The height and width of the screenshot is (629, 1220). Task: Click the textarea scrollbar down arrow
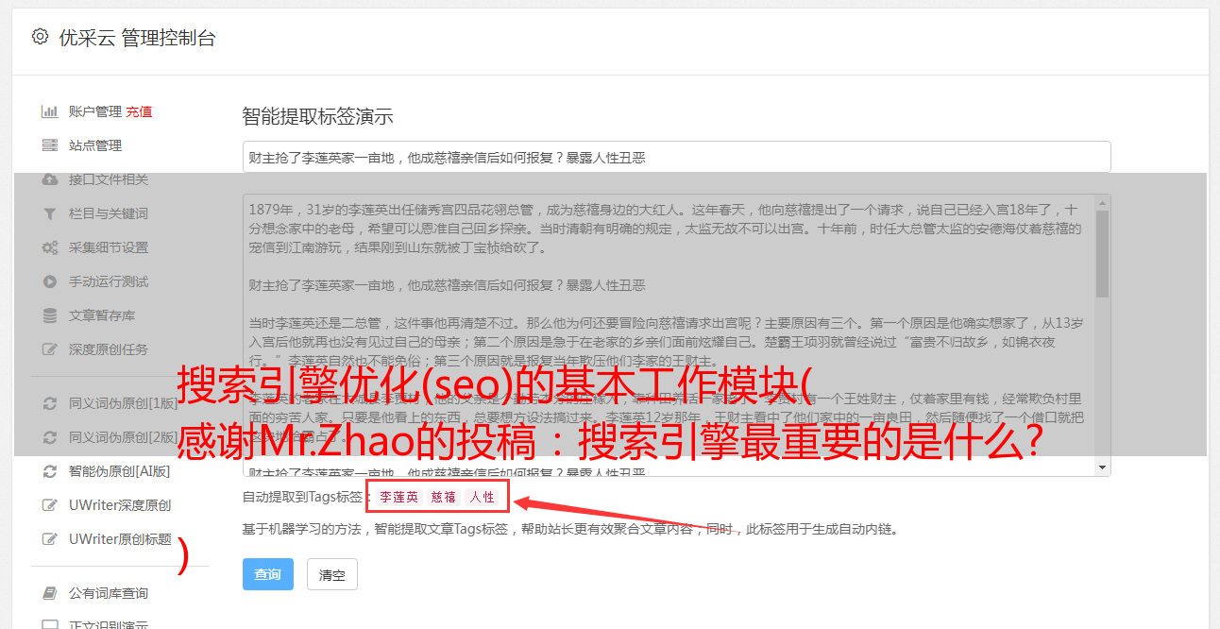(1102, 467)
